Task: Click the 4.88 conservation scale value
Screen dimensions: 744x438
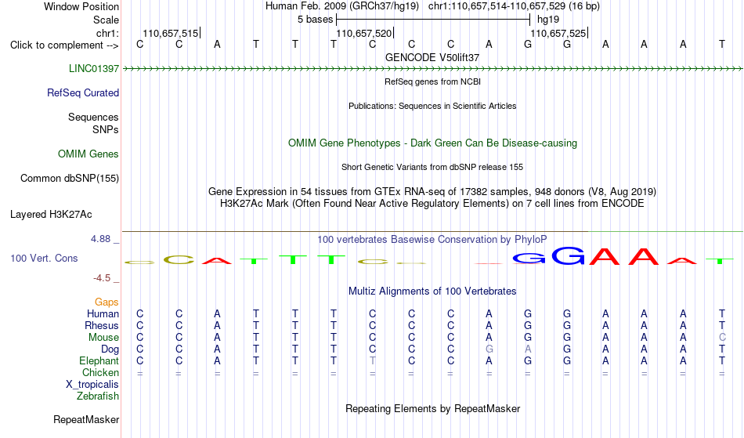Action: 100,239
